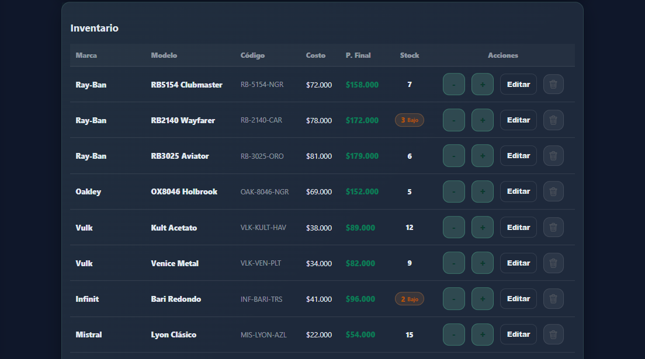Edit the RB5154 Clubmaster entry
This screenshot has width=645, height=359.
click(518, 84)
